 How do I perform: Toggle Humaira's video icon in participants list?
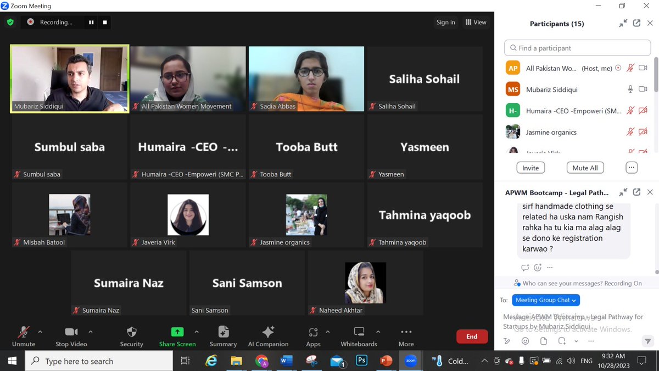pyautogui.click(x=643, y=110)
